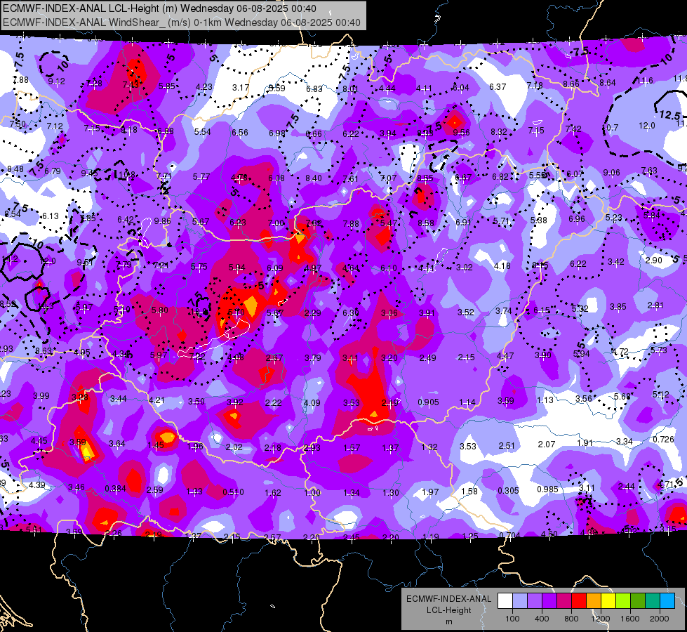
Task: Click the grid value 0.384
Action: tap(115, 489)
